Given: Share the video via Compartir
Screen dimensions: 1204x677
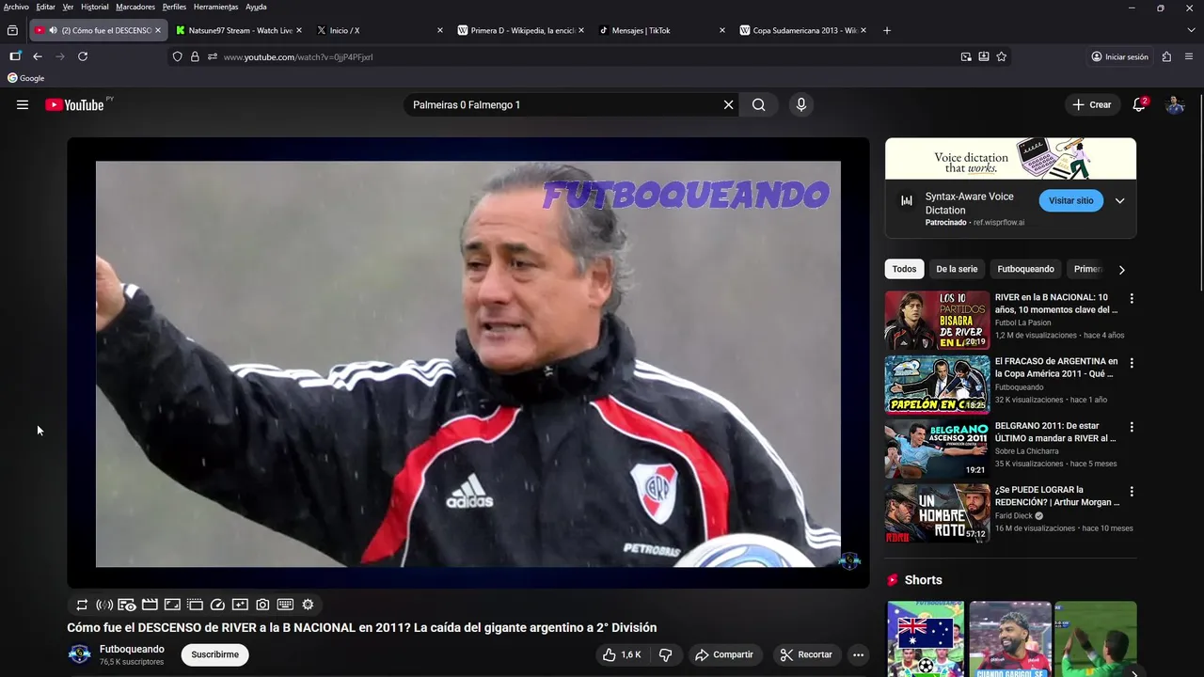Looking at the screenshot, I should (x=724, y=654).
